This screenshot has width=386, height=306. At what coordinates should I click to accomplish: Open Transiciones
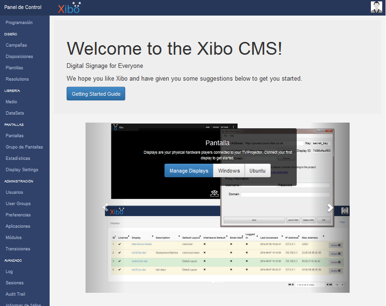18,249
